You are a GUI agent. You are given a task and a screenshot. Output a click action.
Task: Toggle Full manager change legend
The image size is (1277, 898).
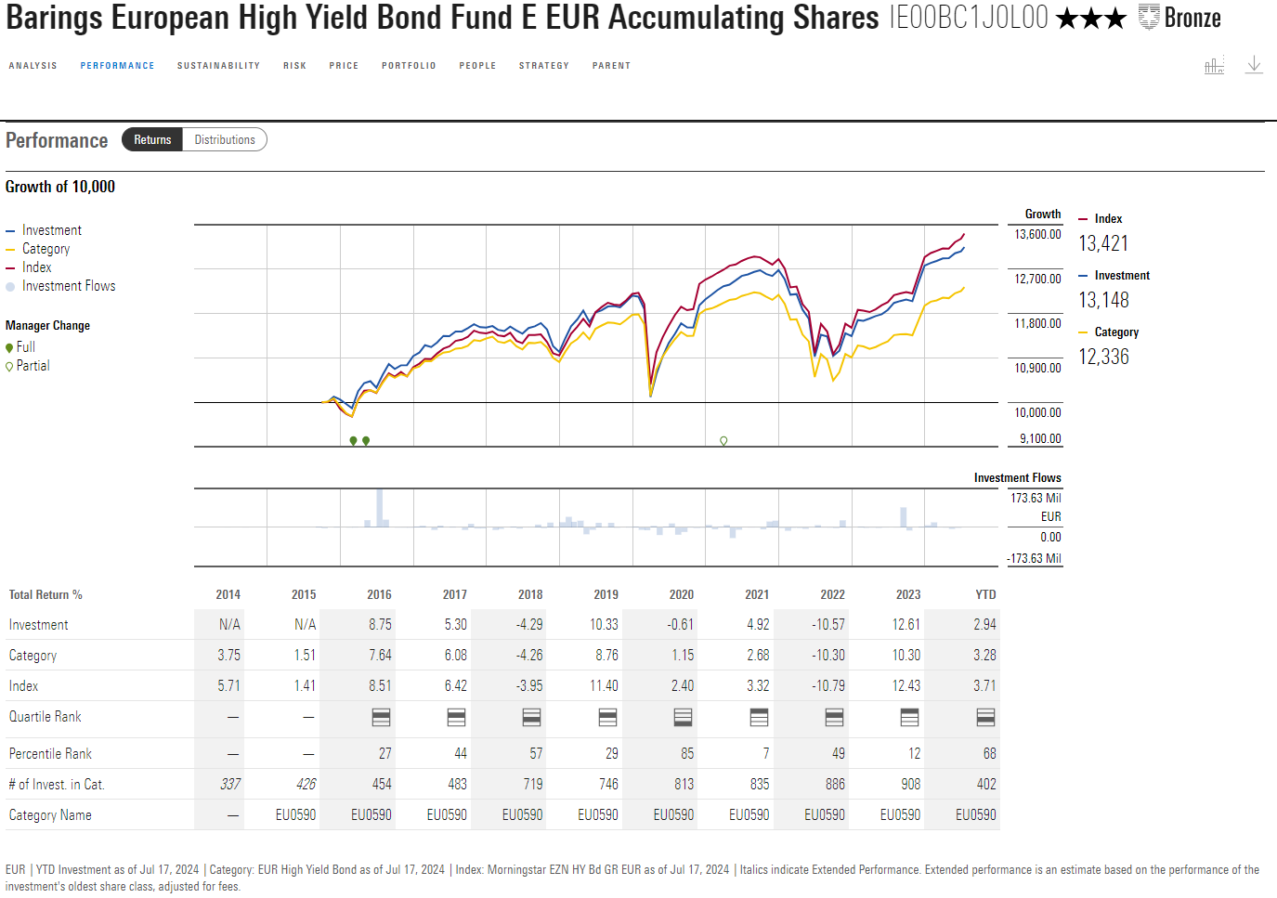pyautogui.click(x=20, y=347)
